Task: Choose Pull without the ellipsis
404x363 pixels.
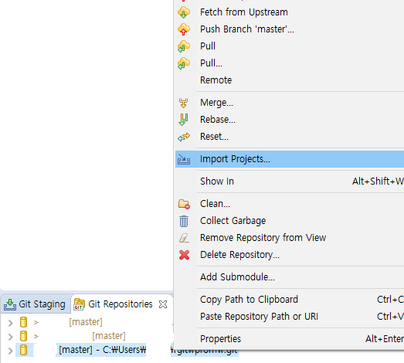Action: (x=290, y=46)
